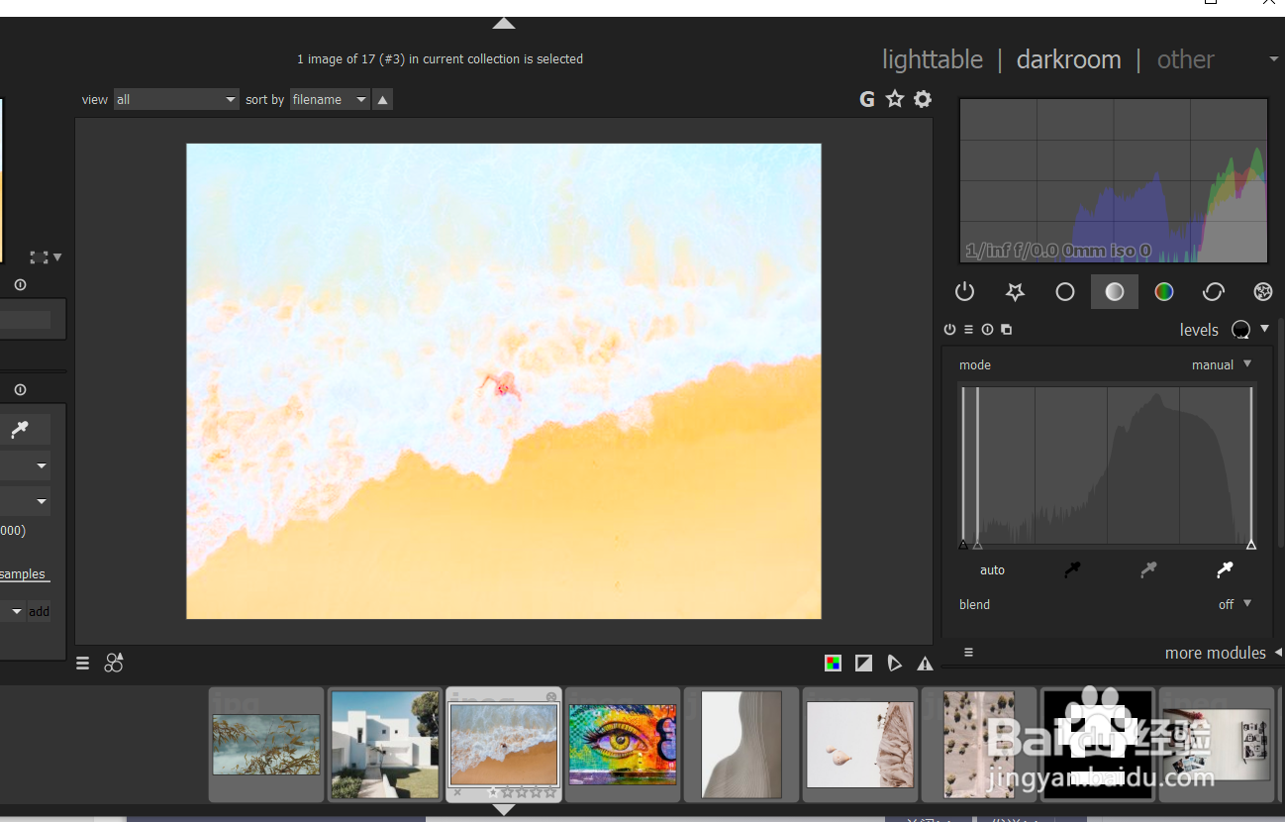Select the tone group gradient circle icon

(1115, 292)
